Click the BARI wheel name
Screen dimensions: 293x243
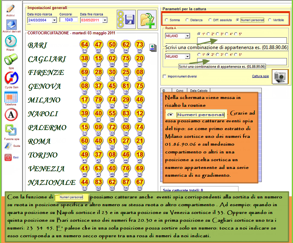38,45
